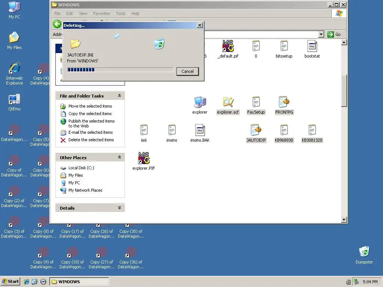Image resolution: width=383 pixels, height=287 pixels.
Task: Select Copy (9) of DataWagon shortcut
Action: [x=43, y=258]
